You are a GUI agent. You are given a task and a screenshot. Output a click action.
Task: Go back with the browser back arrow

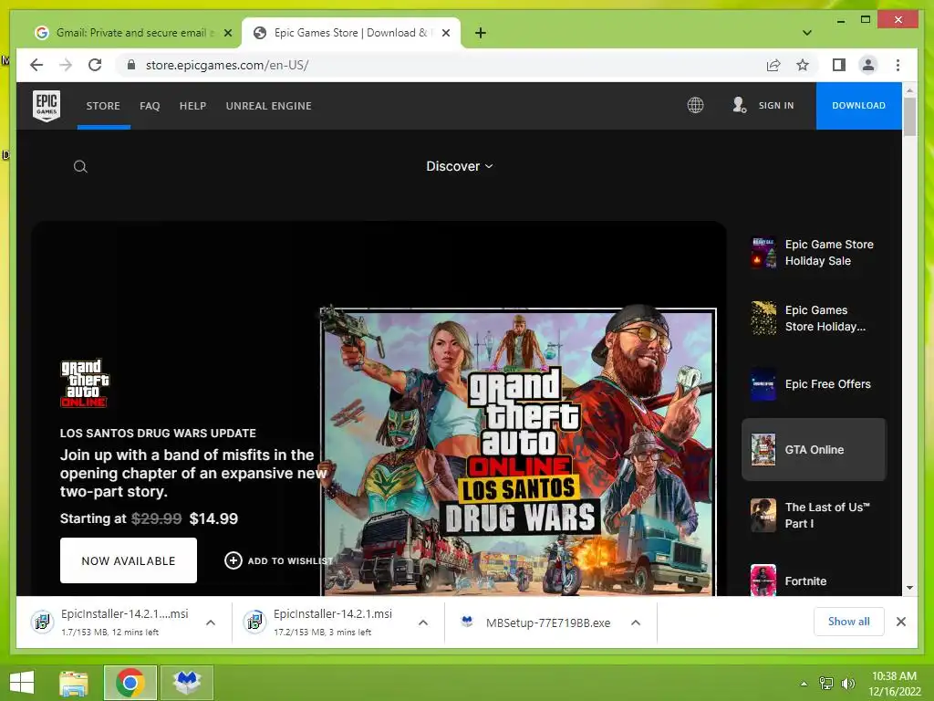[x=36, y=65]
